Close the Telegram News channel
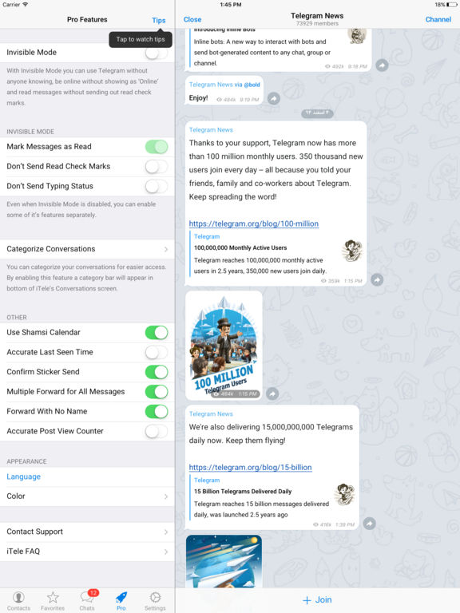 (x=192, y=19)
